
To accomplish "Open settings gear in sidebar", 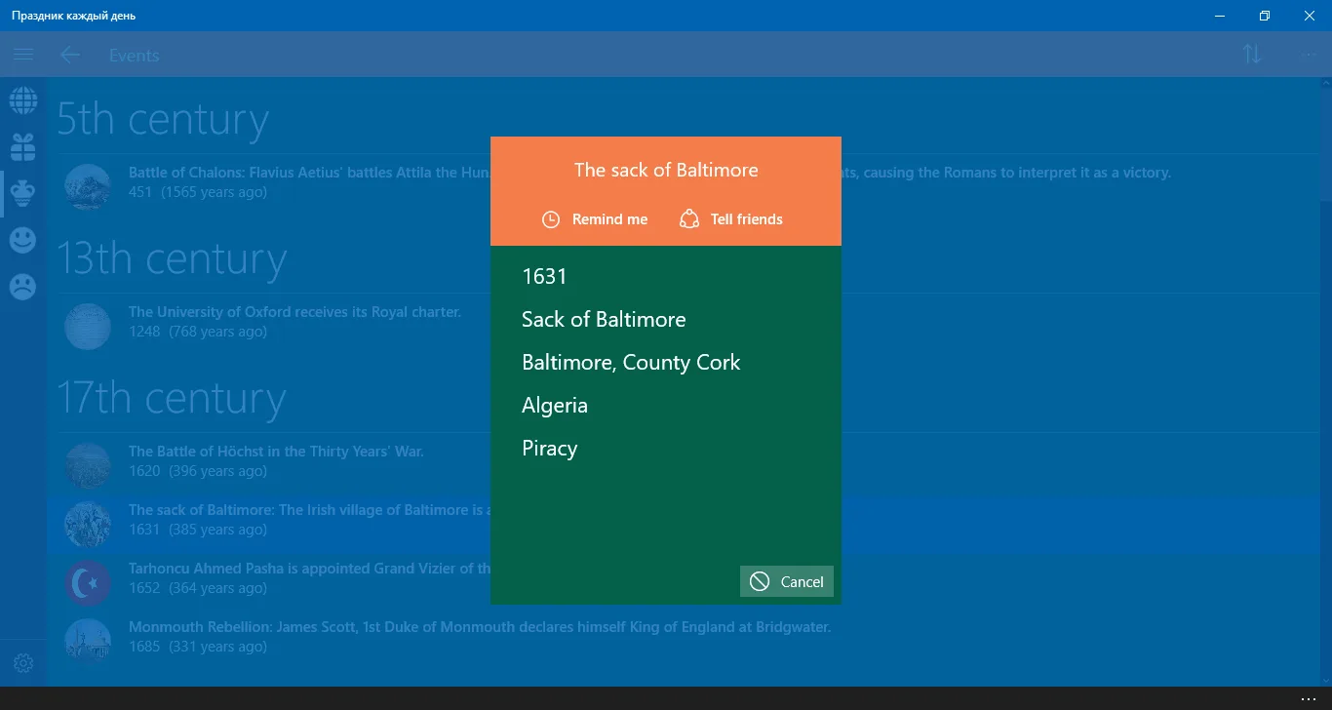I will (23, 663).
